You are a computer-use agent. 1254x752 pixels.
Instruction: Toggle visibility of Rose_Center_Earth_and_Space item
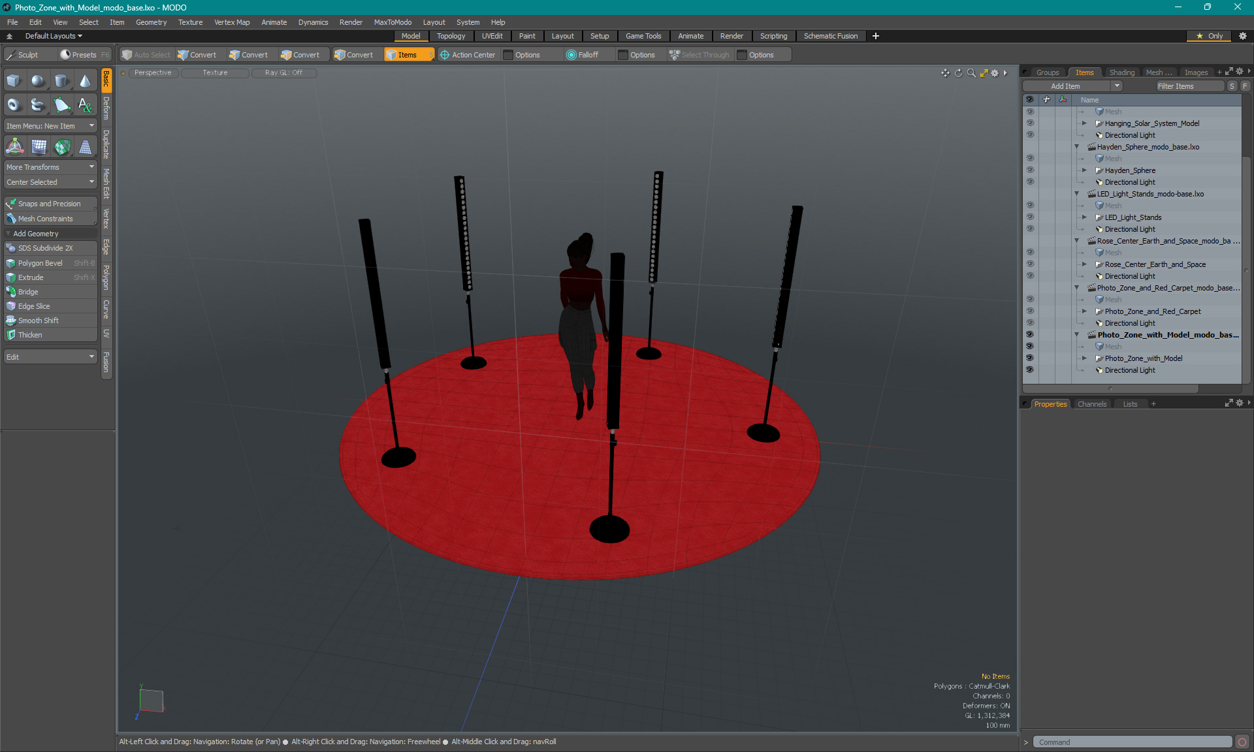pyautogui.click(x=1030, y=264)
